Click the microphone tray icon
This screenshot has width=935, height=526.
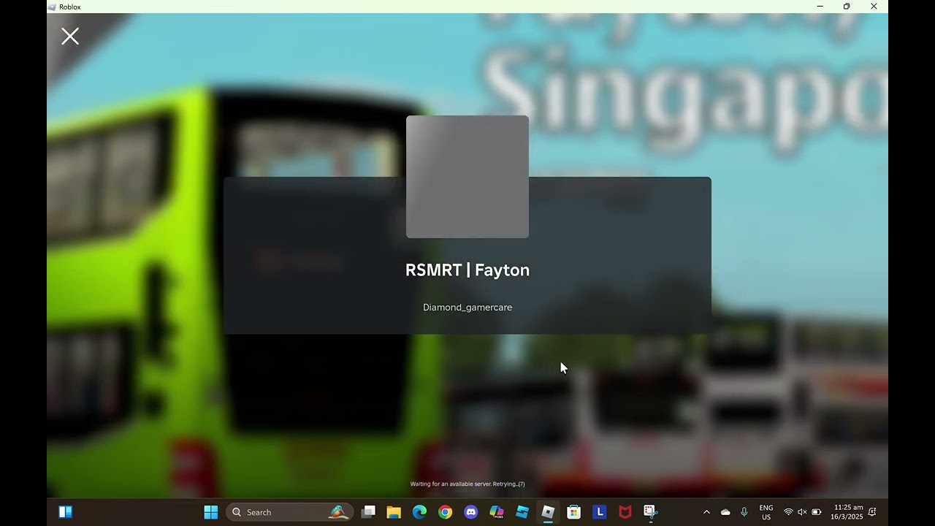[x=744, y=512]
